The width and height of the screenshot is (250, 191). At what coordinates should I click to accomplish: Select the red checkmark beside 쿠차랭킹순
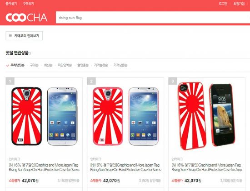click(x=7, y=65)
